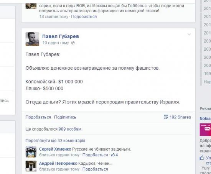
Task: Open the Павел Губарев author name link
Action: point(61,36)
